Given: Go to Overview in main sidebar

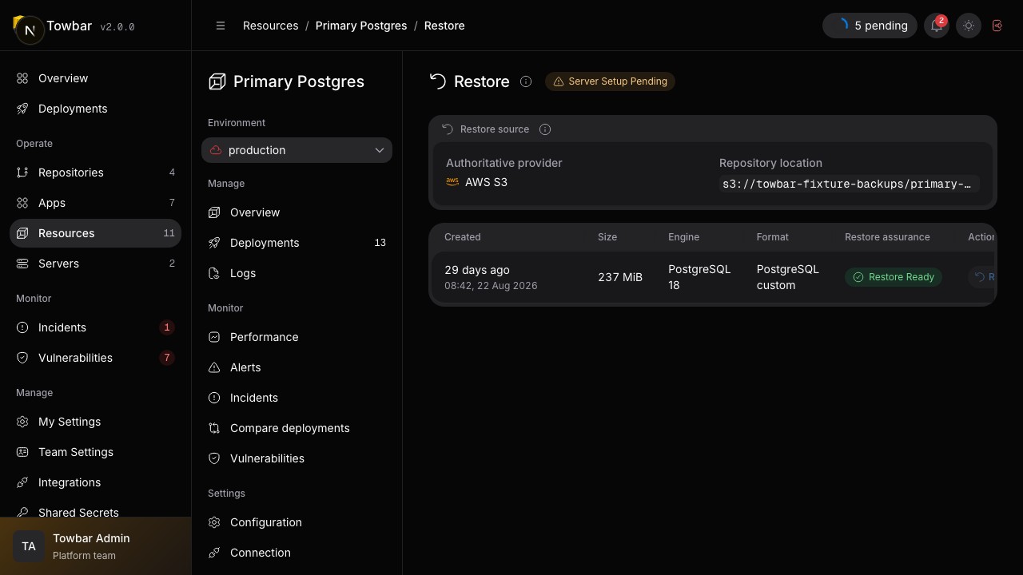Looking at the screenshot, I should click(x=96, y=78).
